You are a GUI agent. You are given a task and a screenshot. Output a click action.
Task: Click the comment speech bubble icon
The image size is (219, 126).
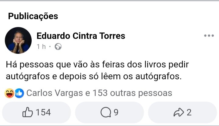coord(106,112)
